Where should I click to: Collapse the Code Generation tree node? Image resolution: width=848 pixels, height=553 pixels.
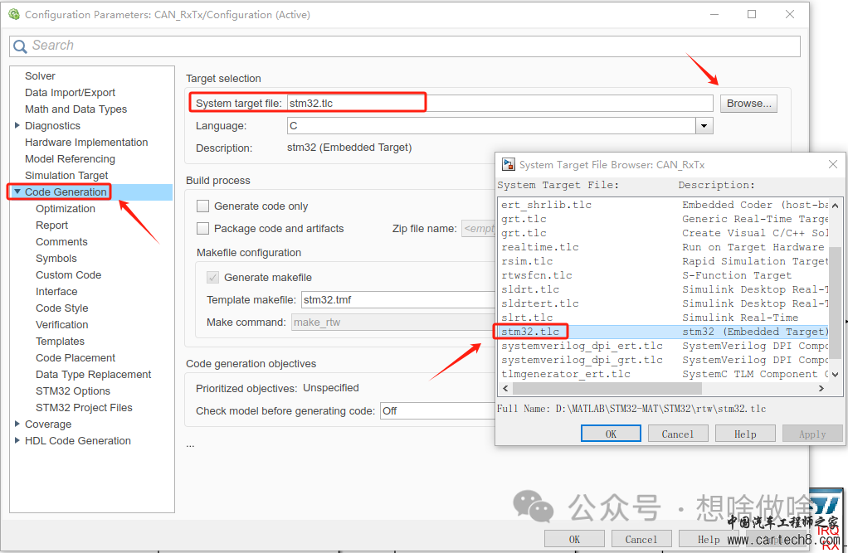click(x=17, y=192)
